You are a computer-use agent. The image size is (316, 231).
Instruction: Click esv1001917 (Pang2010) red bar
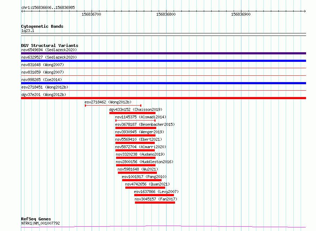pos(142,180)
